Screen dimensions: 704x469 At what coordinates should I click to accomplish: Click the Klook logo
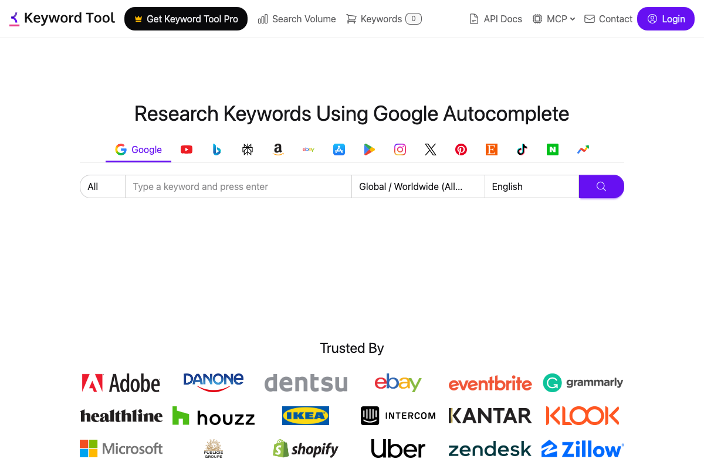[583, 416]
